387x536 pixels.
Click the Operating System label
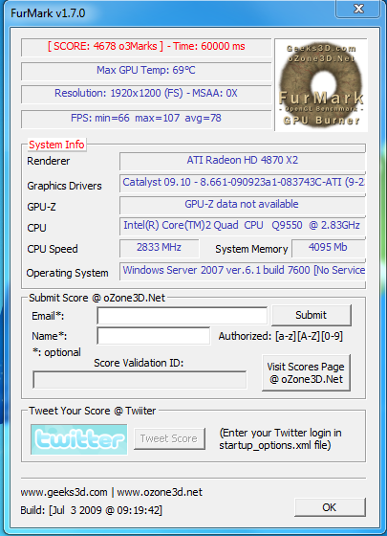point(67,273)
